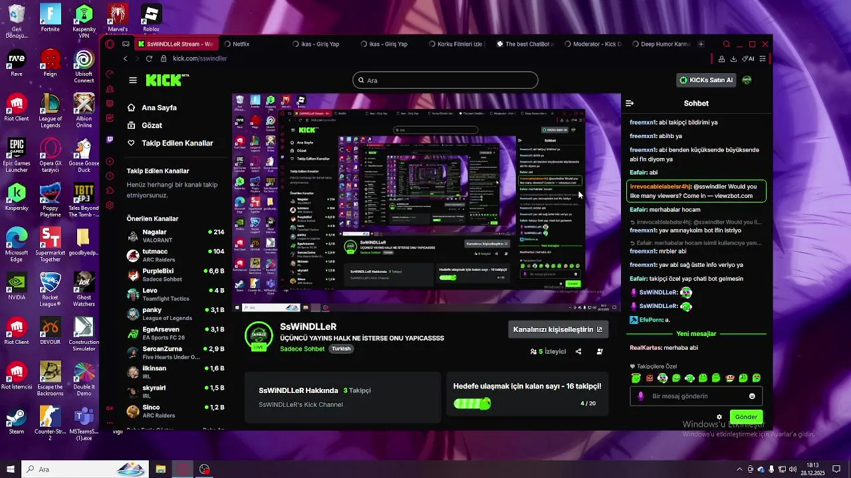
Task: Open File Explorer taskbar icon
Action: click(x=160, y=469)
